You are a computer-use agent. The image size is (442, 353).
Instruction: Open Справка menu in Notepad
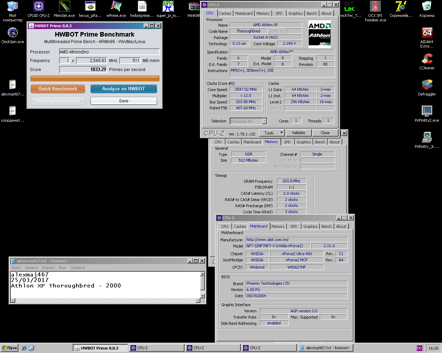[77, 268]
